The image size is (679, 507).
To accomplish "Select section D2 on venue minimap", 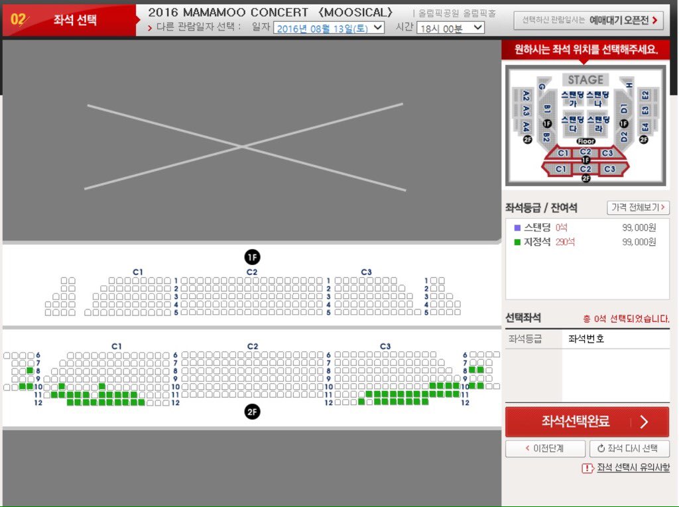I will tap(624, 137).
